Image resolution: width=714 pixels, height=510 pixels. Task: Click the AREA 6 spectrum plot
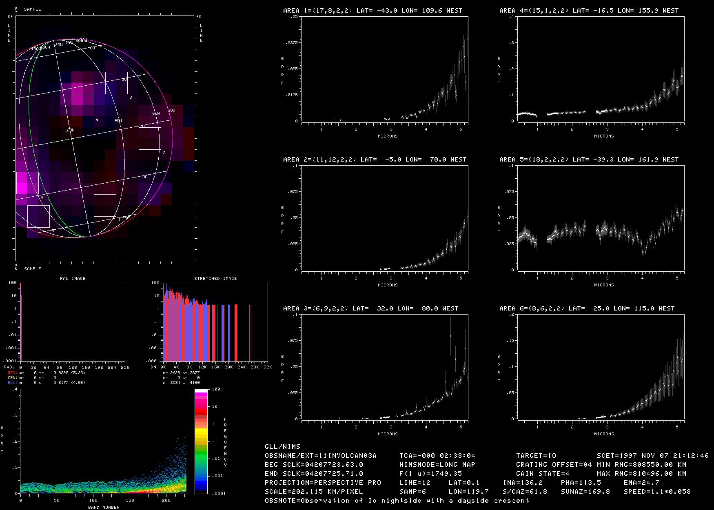601,367
